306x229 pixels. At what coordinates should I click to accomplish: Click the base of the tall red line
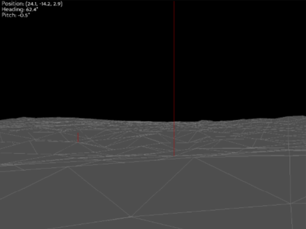(174, 155)
